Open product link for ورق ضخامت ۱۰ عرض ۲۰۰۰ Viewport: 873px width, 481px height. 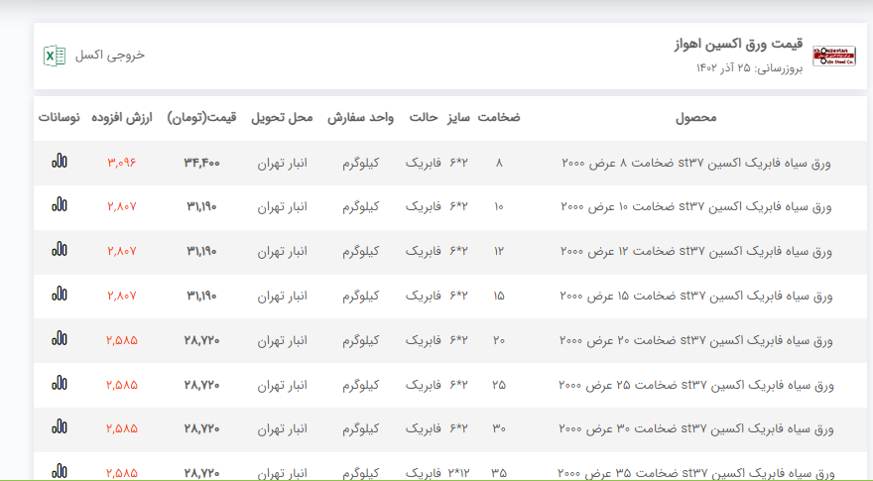[x=696, y=207]
